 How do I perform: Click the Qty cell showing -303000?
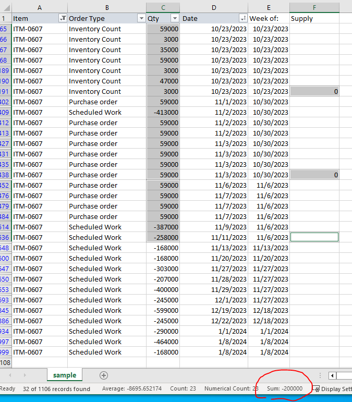click(163, 269)
